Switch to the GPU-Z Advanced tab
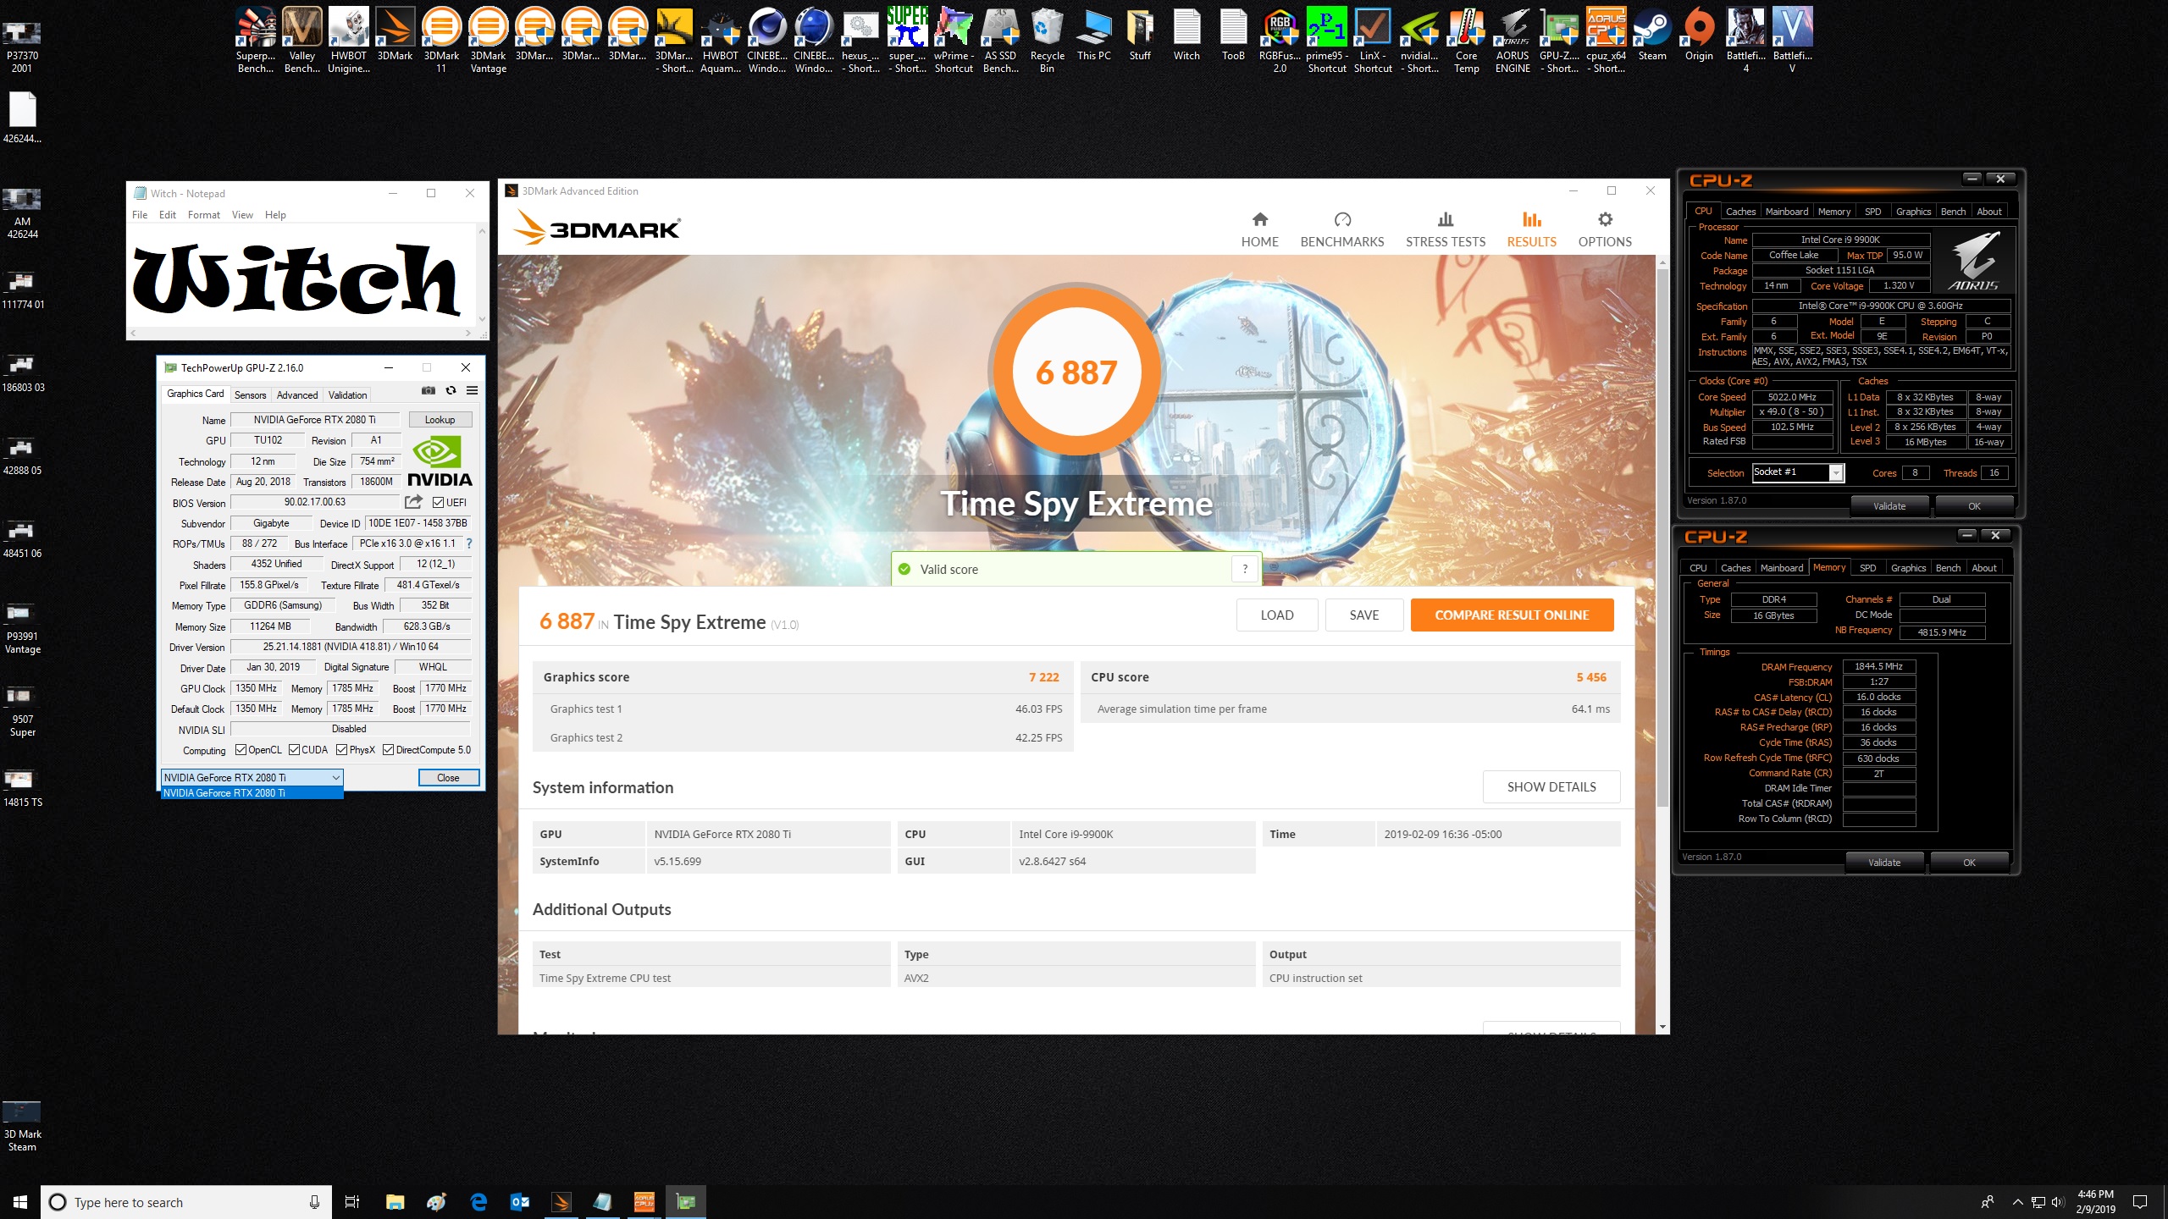The image size is (2168, 1219). coord(297,394)
